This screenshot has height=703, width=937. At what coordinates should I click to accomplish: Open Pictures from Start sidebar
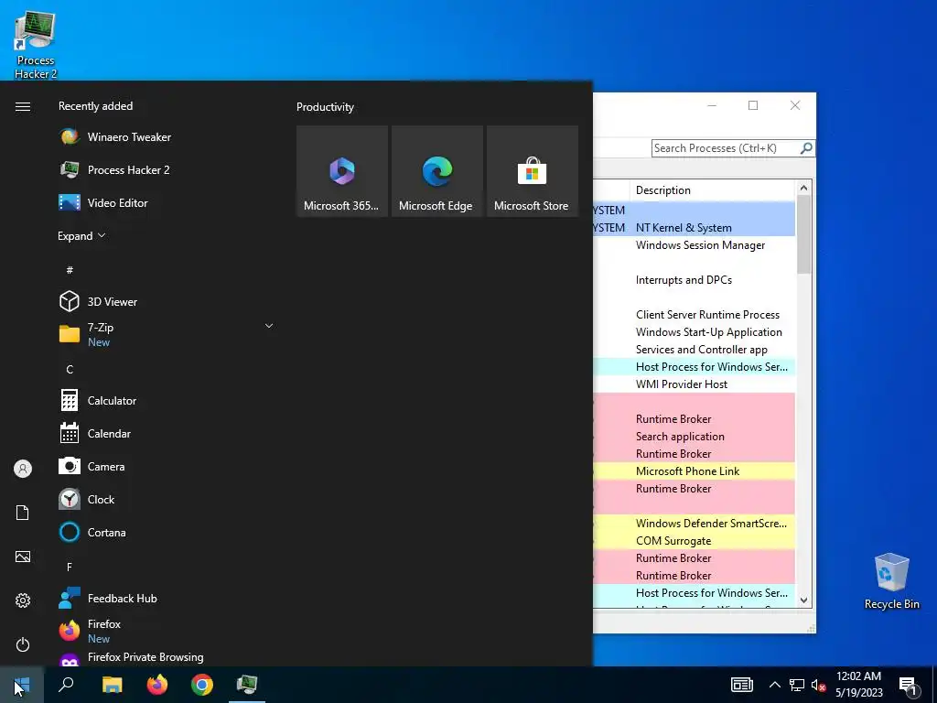pyautogui.click(x=23, y=557)
